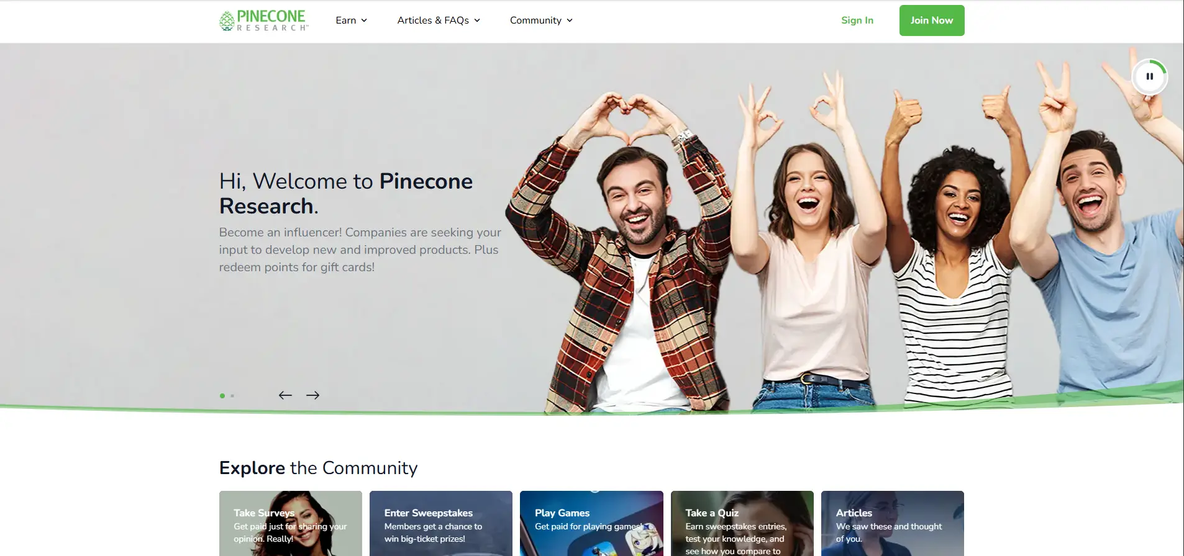The width and height of the screenshot is (1184, 556).
Task: Select the first carousel dot indicator
Action: [x=222, y=396]
